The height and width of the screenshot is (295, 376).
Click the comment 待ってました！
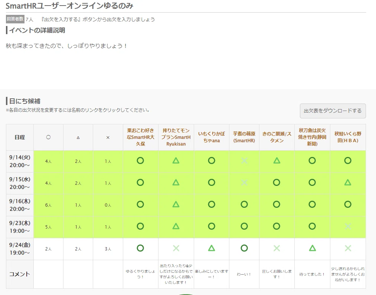pyautogui.click(x=312, y=274)
